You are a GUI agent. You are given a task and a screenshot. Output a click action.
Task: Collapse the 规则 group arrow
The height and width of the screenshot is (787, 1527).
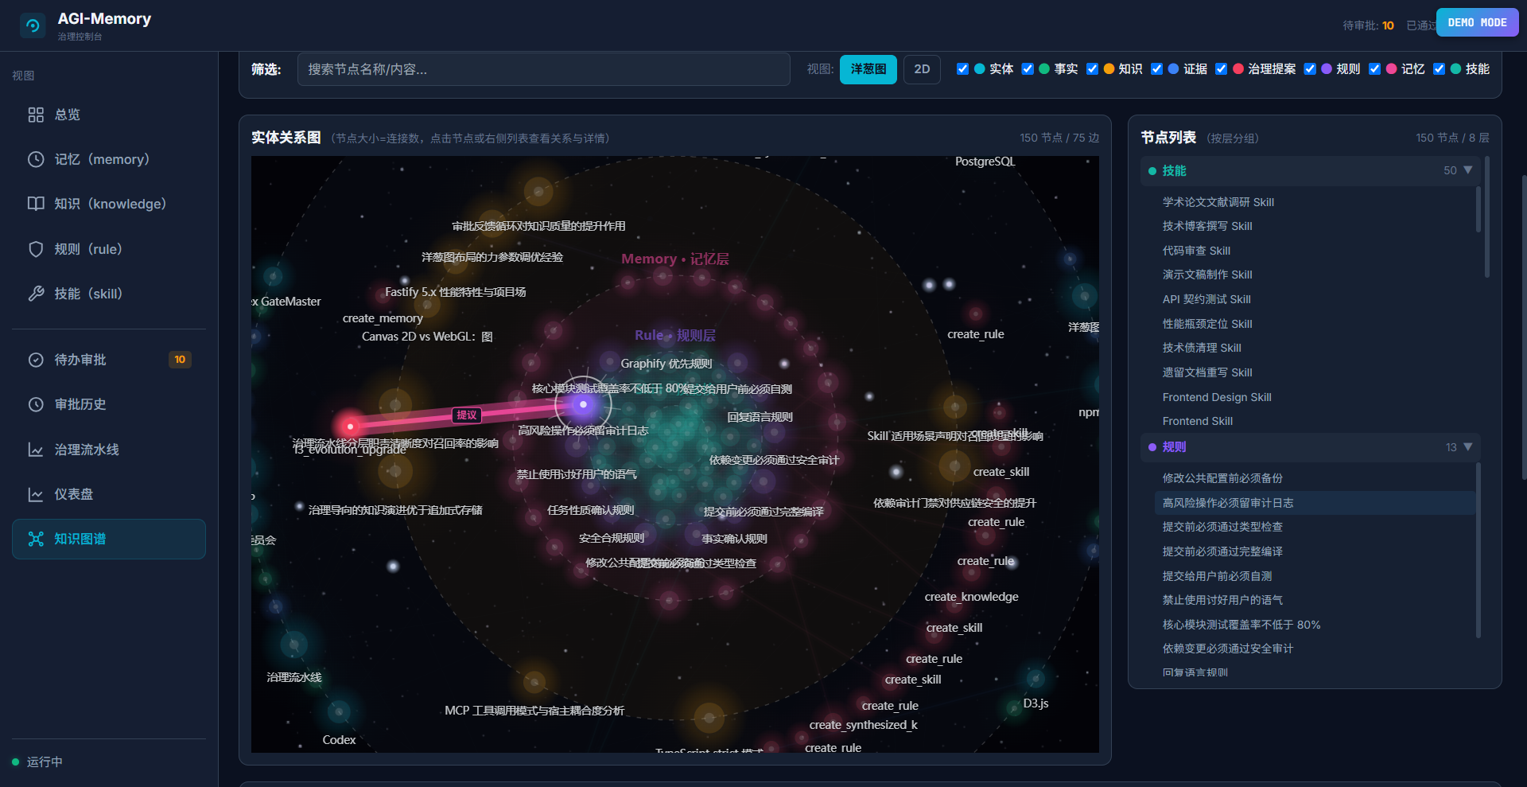[1468, 446]
